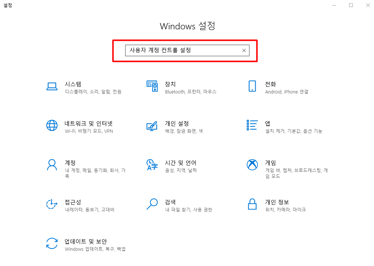
Task: Click text Wi-Fi, 비행기 모드, VPN
Action: [89, 131]
